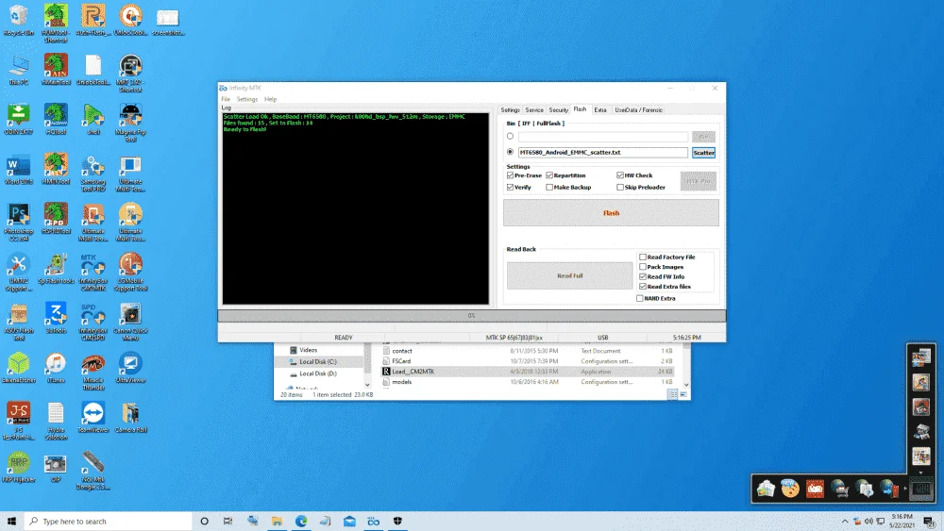This screenshot has width=944, height=531.
Task: Open the J-S TestPoint desktop shortcut
Action: [x=19, y=422]
